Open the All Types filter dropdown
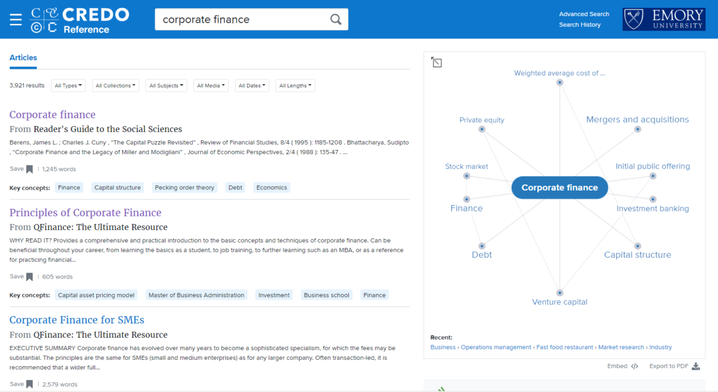Viewport: 718px width, 392px height. pyautogui.click(x=68, y=85)
